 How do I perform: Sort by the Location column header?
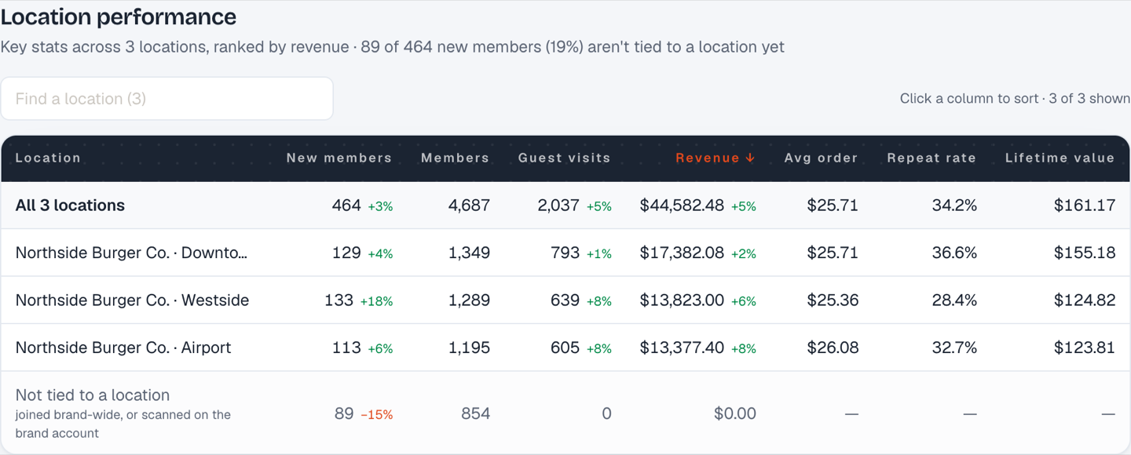point(48,158)
